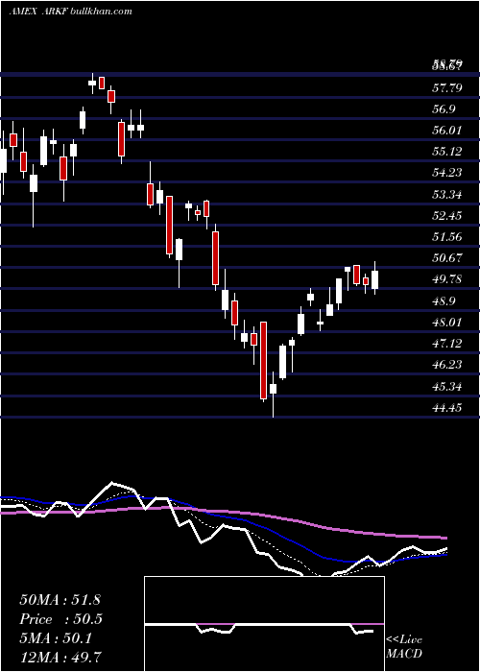Click the '<<Live MACD' label

tap(404, 646)
